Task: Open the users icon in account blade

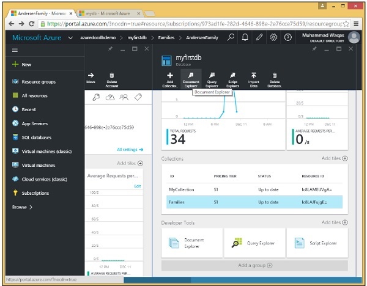Action: 124,97
